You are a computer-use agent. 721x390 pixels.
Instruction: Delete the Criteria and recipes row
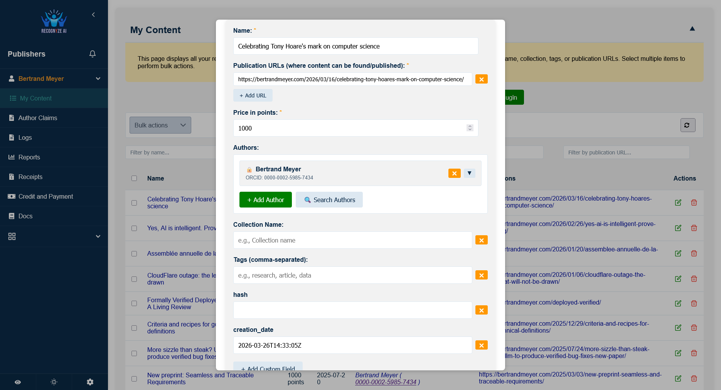pyautogui.click(x=694, y=328)
